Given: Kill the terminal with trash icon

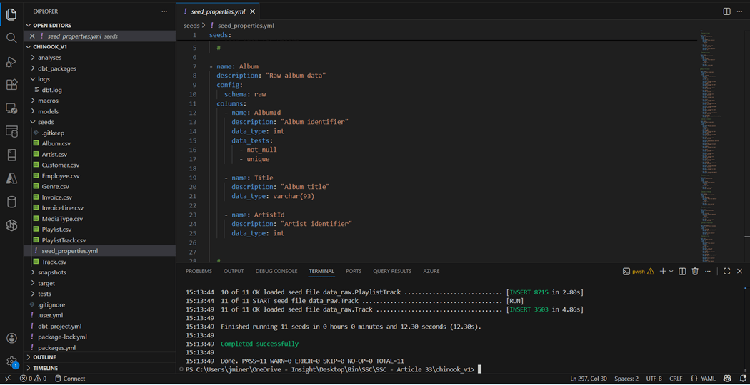Looking at the screenshot, I should [695, 272].
